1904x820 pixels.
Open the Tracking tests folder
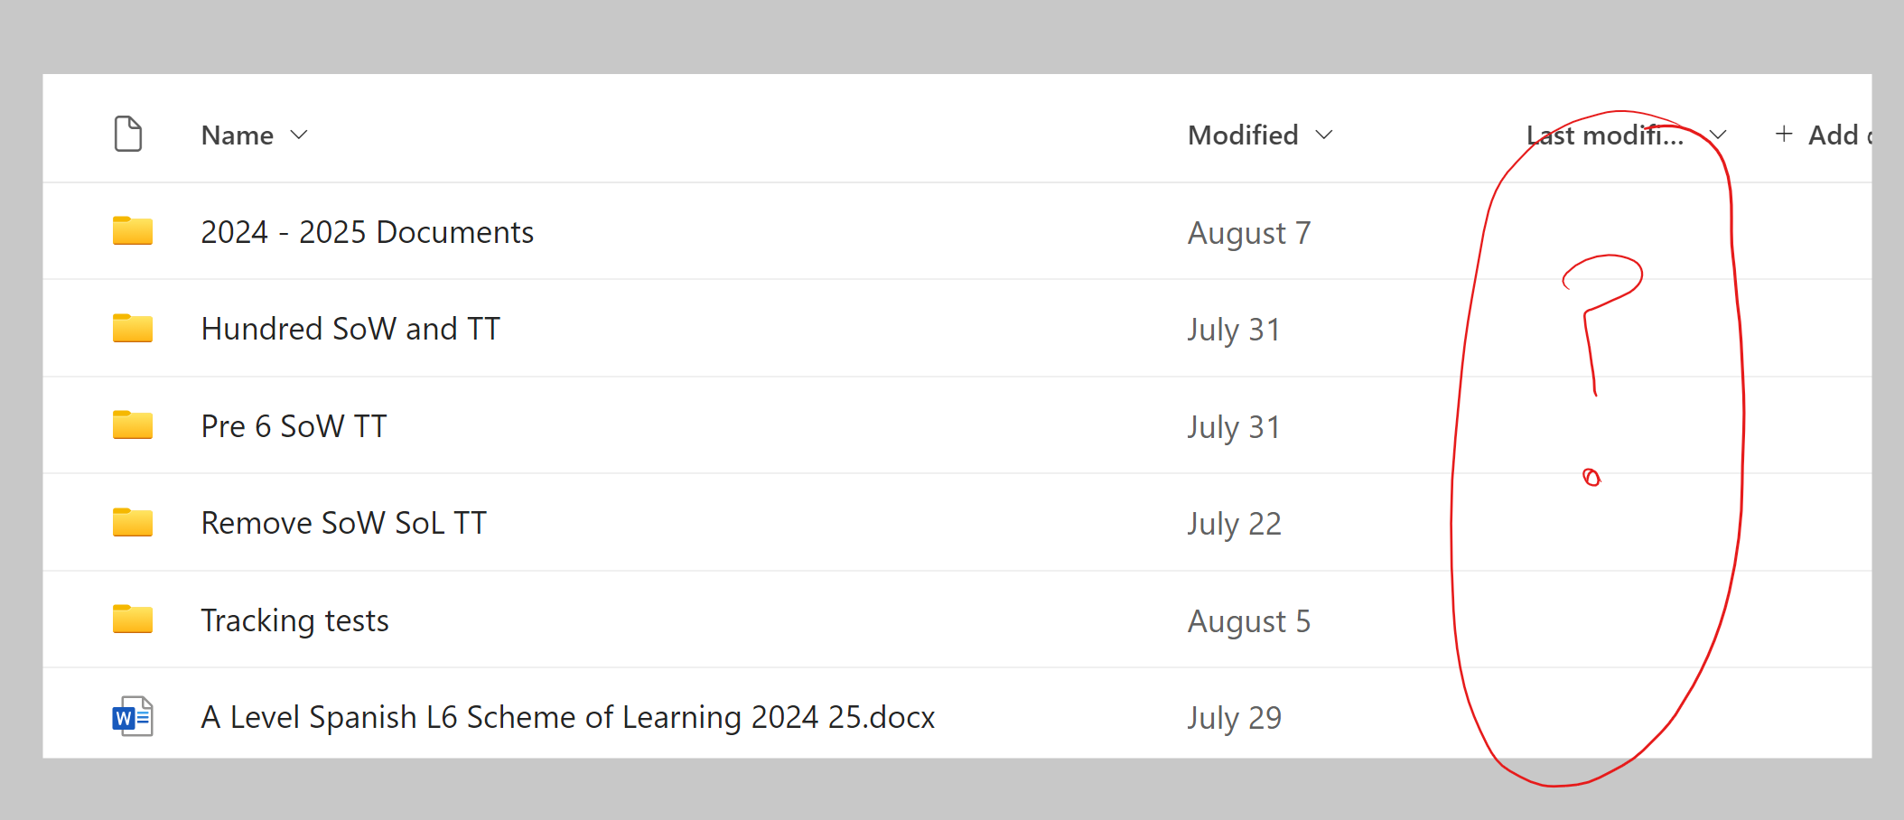[294, 620]
